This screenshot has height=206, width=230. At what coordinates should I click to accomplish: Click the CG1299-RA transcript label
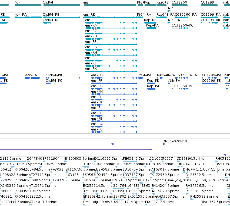click(211, 15)
